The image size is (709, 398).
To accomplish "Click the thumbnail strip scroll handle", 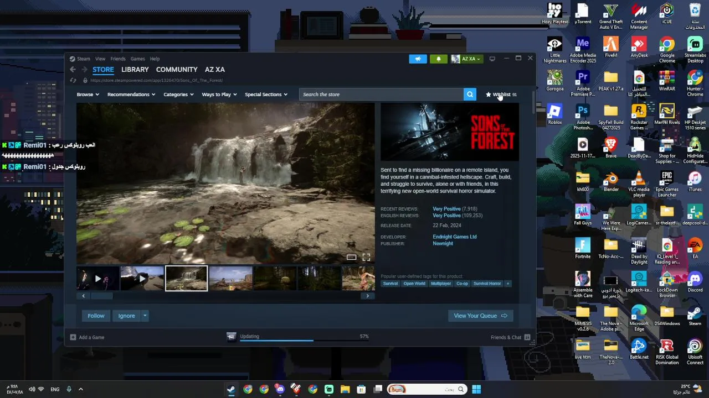I will [x=101, y=296].
